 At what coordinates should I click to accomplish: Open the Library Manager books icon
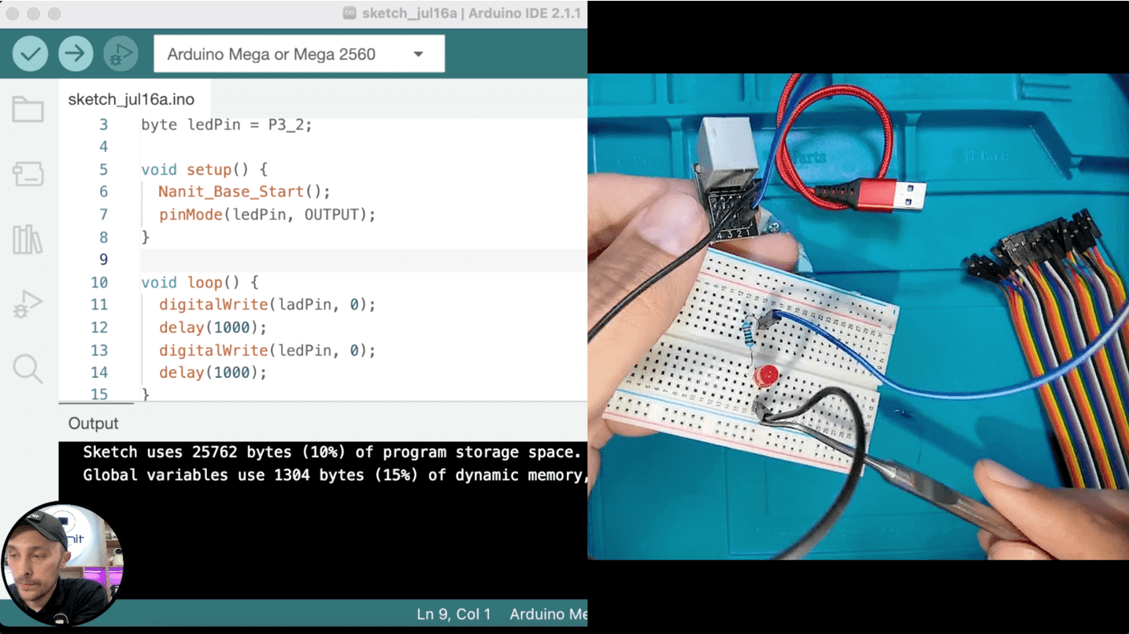(28, 239)
